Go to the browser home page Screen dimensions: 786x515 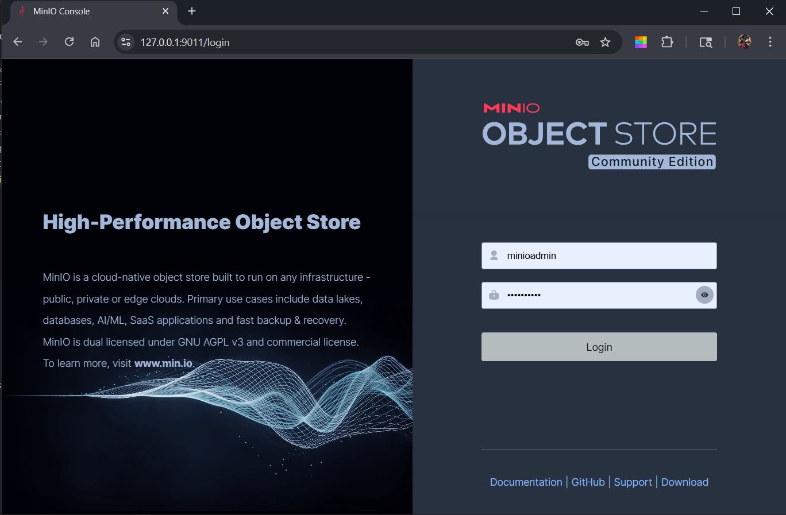point(95,42)
